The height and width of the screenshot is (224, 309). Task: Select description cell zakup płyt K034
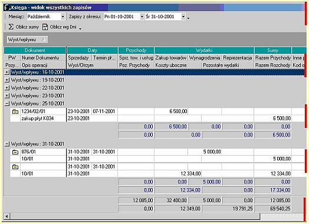pyautogui.click(x=43, y=118)
